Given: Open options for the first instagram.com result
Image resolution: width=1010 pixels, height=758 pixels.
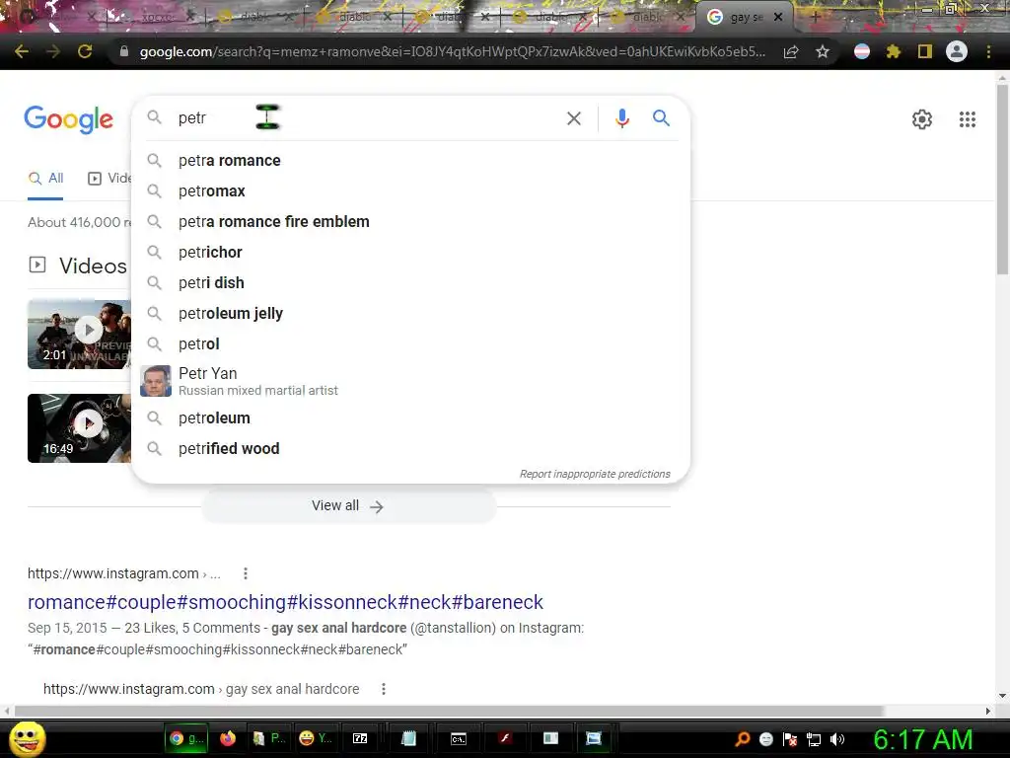Looking at the screenshot, I should (x=246, y=573).
